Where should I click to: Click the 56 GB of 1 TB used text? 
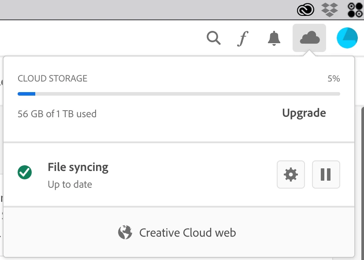[57, 114]
